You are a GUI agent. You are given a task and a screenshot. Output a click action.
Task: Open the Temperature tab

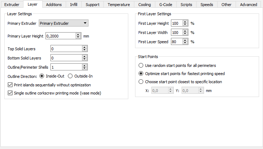click(119, 5)
